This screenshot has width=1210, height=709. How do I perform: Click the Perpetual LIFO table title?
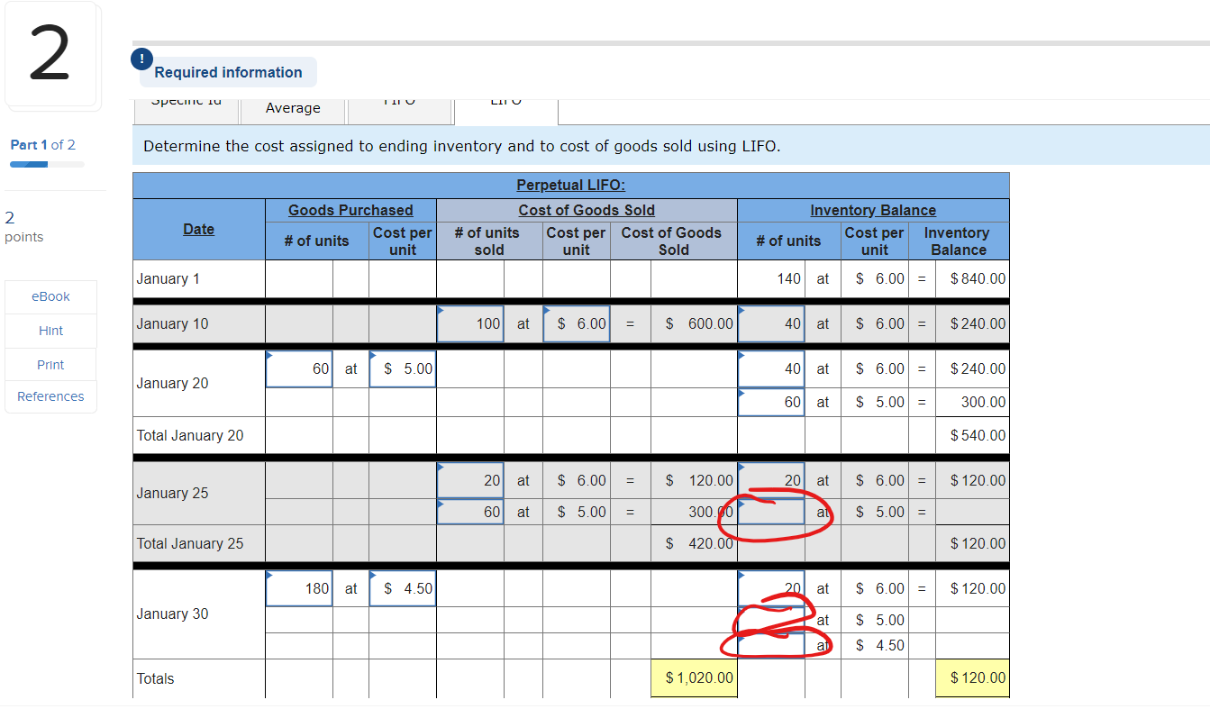point(571,185)
